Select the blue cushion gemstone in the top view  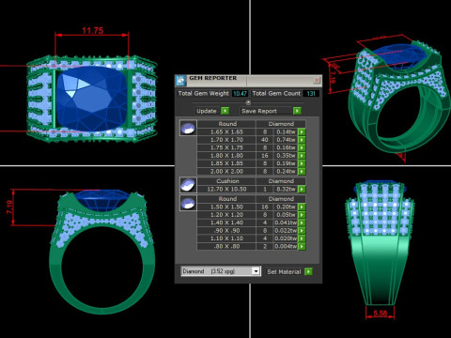pyautogui.click(x=91, y=99)
